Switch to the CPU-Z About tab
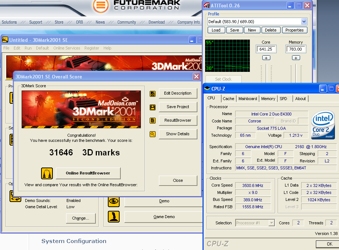Image resolution: width=339 pixels, height=250 pixels. 300,99
